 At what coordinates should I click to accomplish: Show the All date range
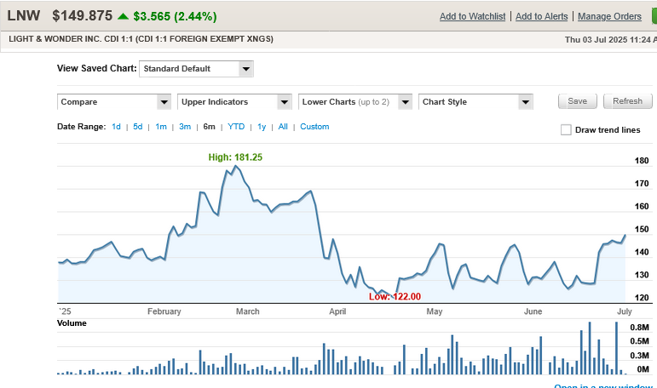tap(283, 127)
